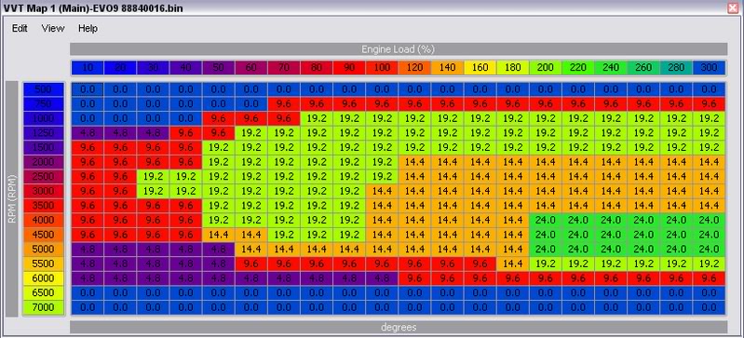Click the 14.4 cell at 5500 RPM, load 180
Image resolution: width=744 pixels, height=338 pixels.
513,264
